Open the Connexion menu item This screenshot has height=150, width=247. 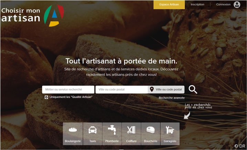click(x=223, y=4)
